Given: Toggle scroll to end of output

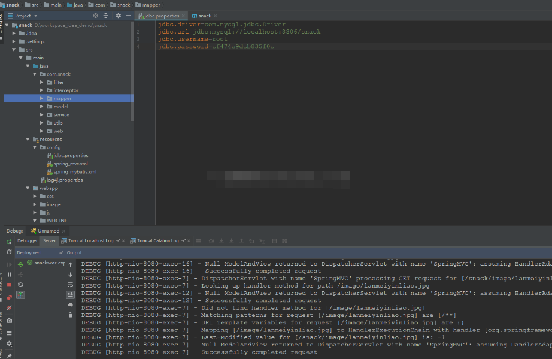Looking at the screenshot, I should coord(71,295).
